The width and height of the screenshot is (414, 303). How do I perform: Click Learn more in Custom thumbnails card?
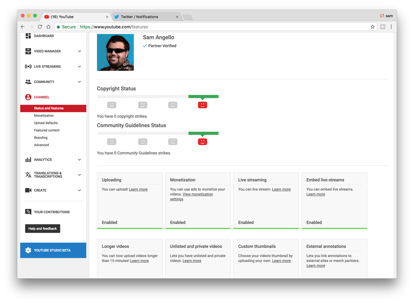[281, 261]
